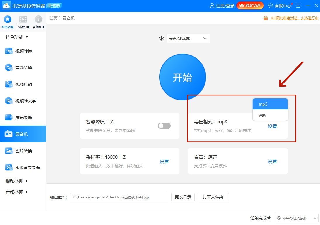
Task: Toggle the 智能降噪 switch
Action: (x=164, y=126)
